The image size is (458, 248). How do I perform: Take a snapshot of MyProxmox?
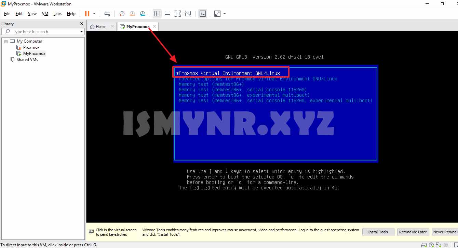pos(122,14)
